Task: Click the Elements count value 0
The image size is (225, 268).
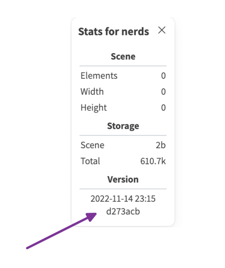Action: click(x=163, y=75)
